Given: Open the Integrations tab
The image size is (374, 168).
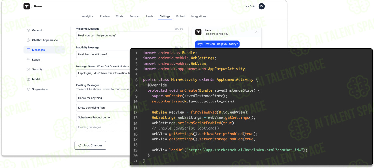Looking at the screenshot, I should coord(199,16).
